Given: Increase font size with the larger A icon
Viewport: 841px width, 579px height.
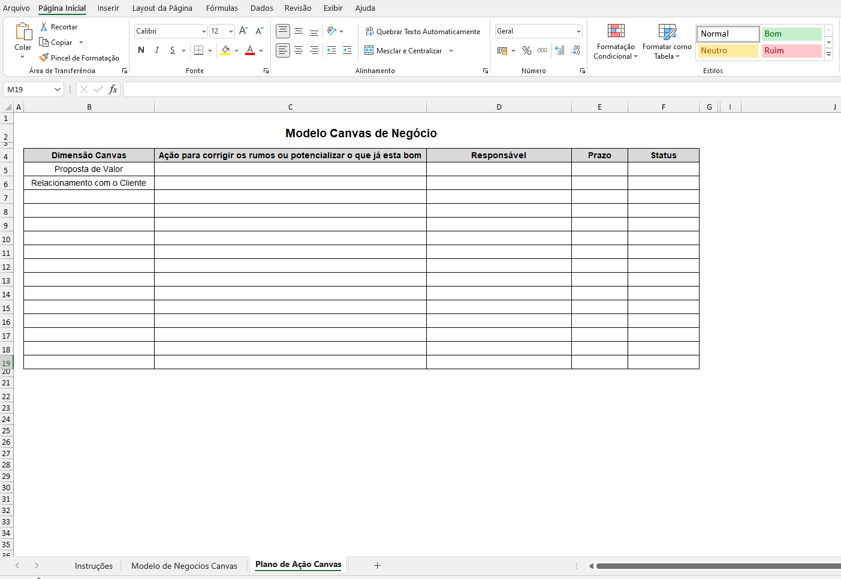Looking at the screenshot, I should pos(243,31).
